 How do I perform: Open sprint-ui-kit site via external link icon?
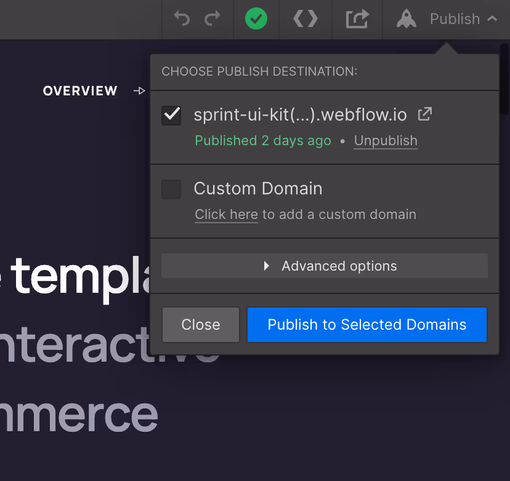[x=424, y=114]
